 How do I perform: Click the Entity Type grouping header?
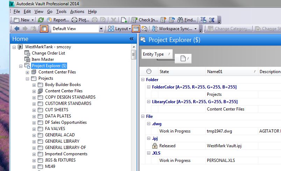click(x=157, y=54)
